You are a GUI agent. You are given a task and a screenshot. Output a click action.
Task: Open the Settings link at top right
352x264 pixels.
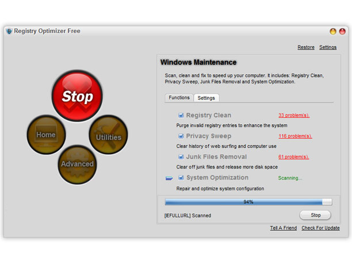[x=328, y=47]
